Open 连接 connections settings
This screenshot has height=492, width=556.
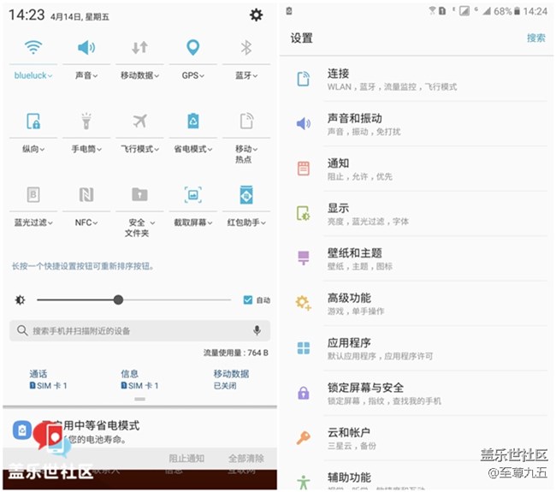click(417, 80)
